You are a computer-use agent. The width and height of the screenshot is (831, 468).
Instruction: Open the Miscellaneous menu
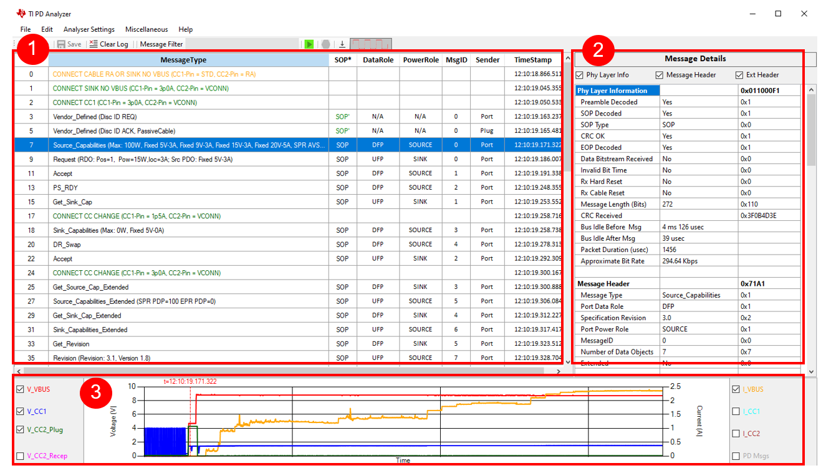147,29
